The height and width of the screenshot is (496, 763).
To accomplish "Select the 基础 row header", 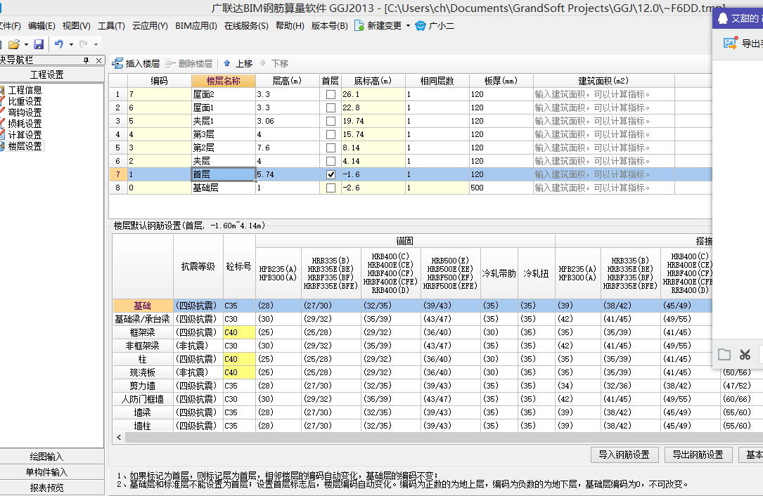I will [143, 306].
